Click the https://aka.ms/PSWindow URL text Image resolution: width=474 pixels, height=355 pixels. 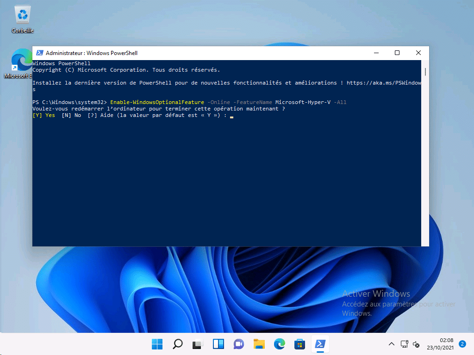pyautogui.click(x=384, y=83)
